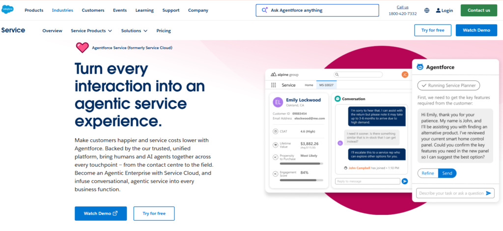The width and height of the screenshot is (503, 231).
Task: Focus the Reply to message field
Action: pyautogui.click(x=367, y=181)
